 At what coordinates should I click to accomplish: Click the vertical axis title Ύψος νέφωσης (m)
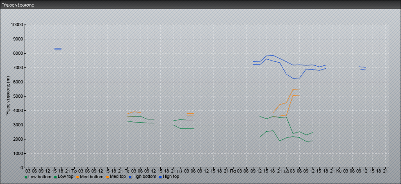click(9, 96)
